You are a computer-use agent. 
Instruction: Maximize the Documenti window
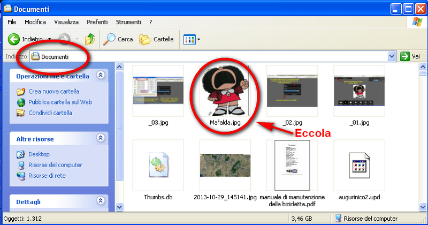pyautogui.click(x=408, y=9)
